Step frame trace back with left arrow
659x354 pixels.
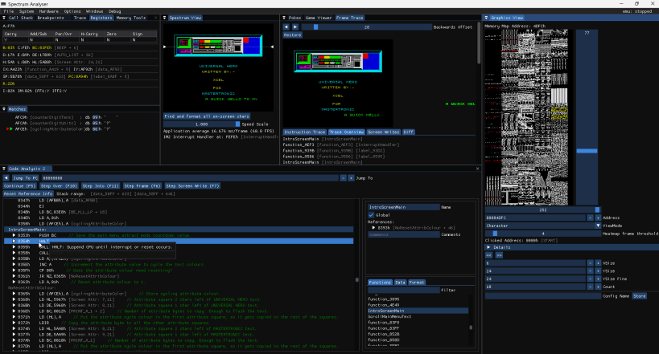(286, 26)
